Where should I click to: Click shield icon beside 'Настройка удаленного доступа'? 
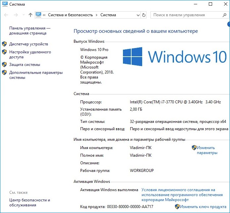pyautogui.click(x=4, y=52)
